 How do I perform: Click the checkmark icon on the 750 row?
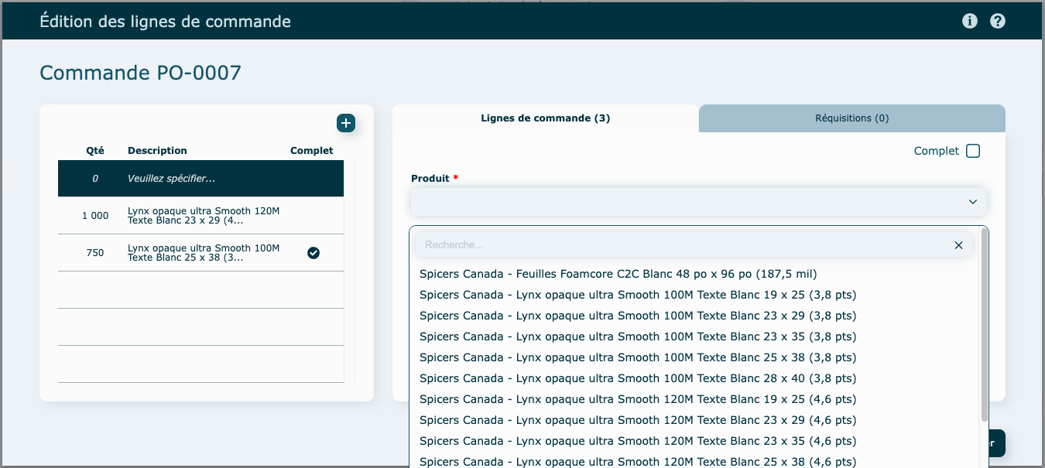click(313, 253)
